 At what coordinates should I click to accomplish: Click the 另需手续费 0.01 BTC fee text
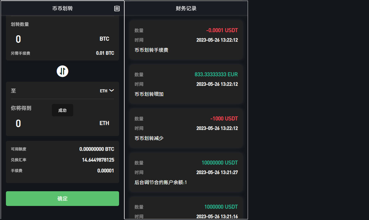pos(105,53)
